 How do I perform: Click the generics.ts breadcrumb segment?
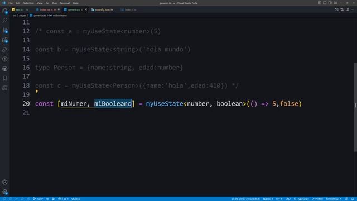pos(40,16)
